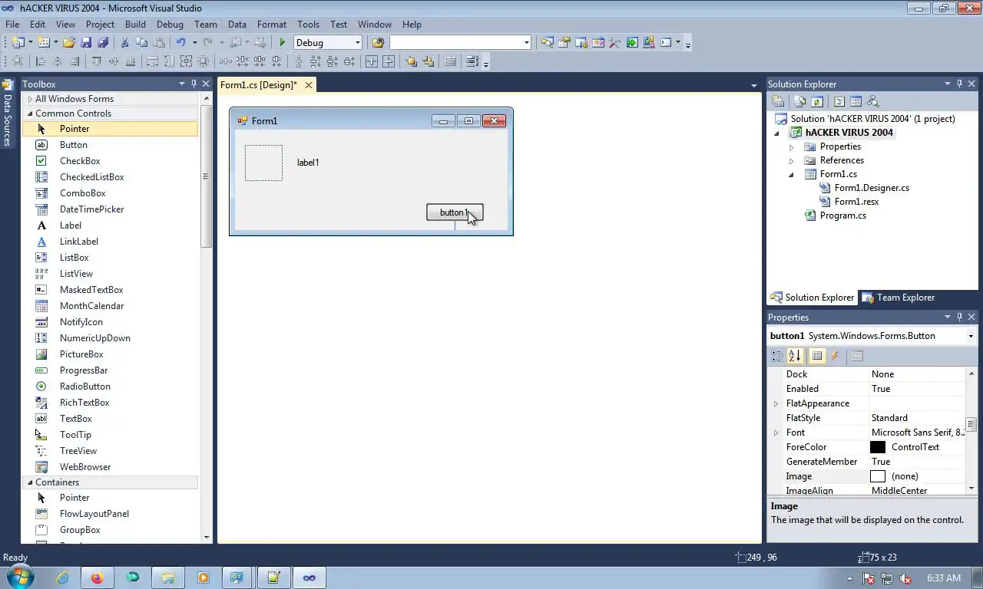Click the Cut scissors icon
The width and height of the screenshot is (983, 589).
pos(124,43)
